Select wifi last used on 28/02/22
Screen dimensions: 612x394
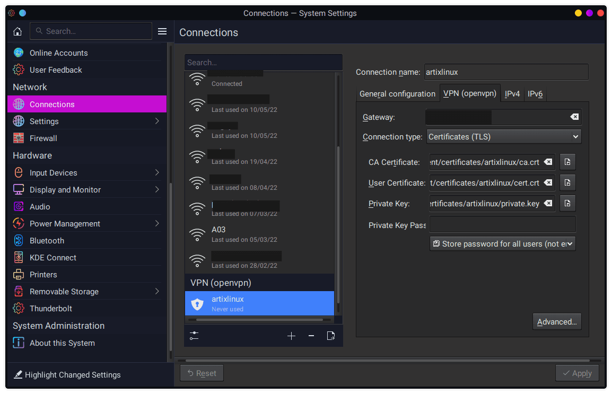pos(259,260)
